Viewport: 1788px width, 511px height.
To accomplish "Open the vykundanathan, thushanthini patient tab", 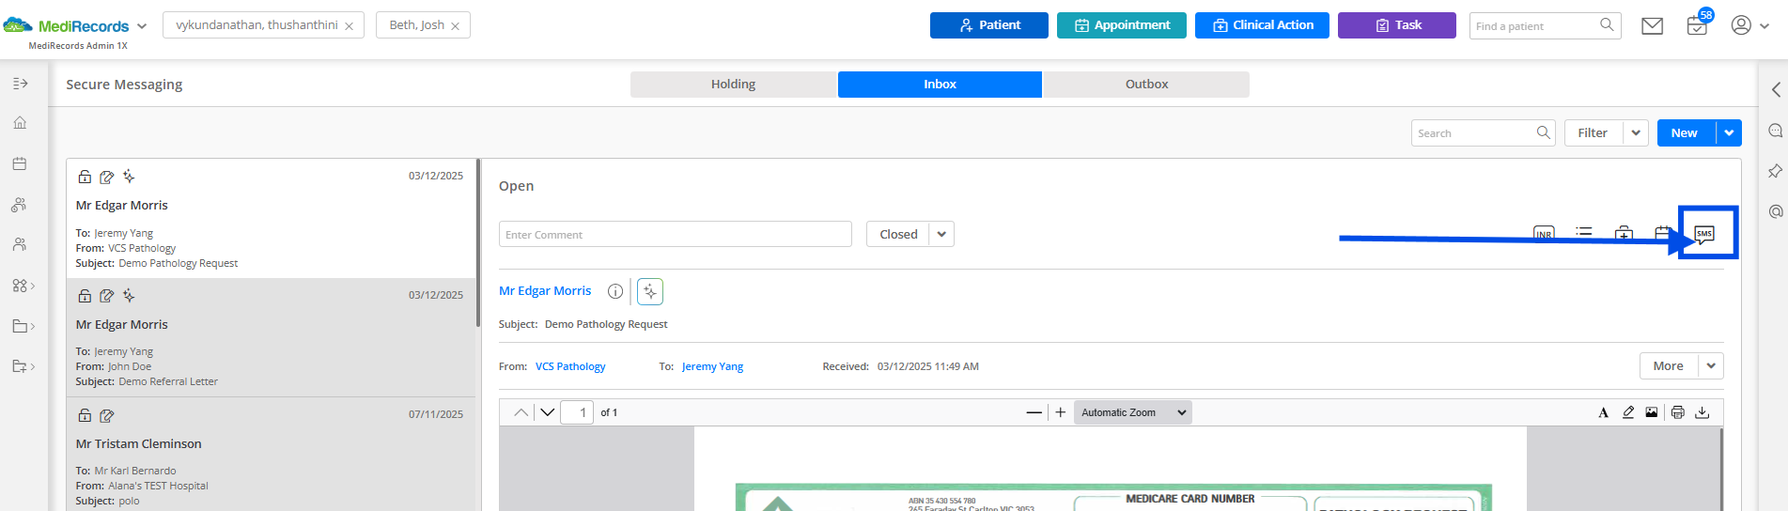I will pyautogui.click(x=257, y=25).
